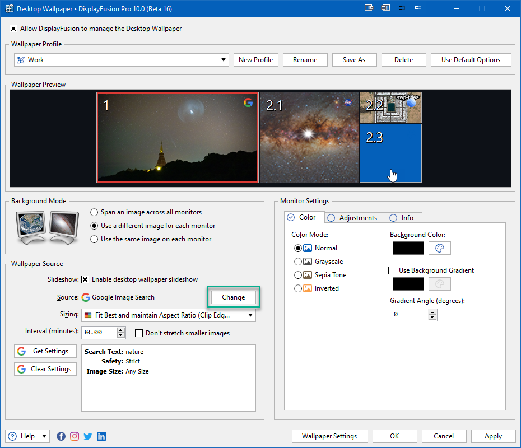
Task: Expand the Wallpaper Profile dropdown
Action: click(223, 60)
